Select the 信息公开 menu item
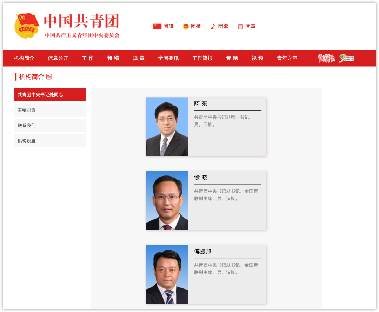The width and height of the screenshot is (379, 312). point(58,58)
